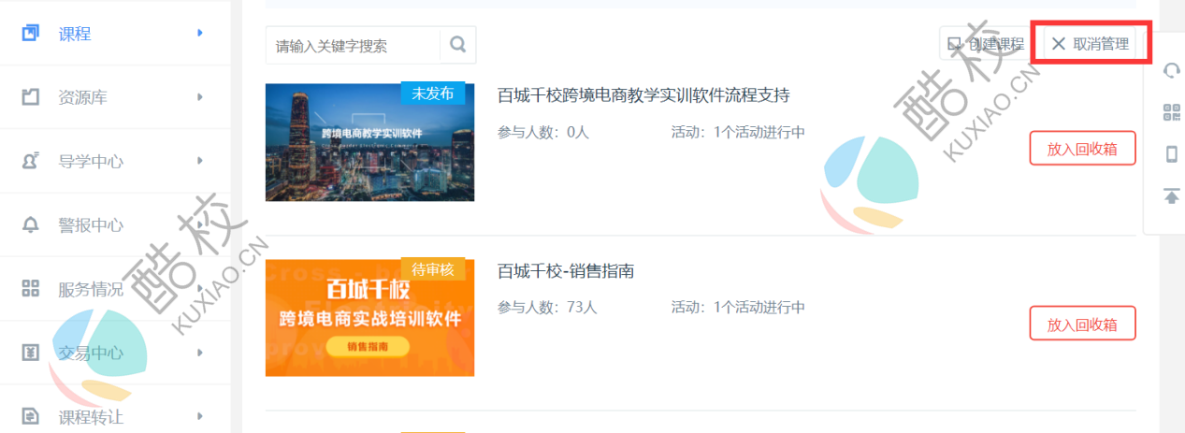Click the 课程转让 document icon

pos(31,416)
